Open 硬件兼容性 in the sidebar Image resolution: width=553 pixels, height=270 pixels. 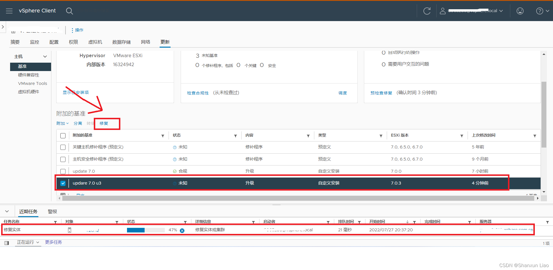[x=29, y=75]
